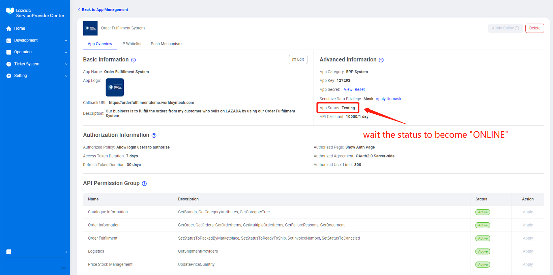Click the Active status for Order Fulfillment
553x275 pixels.
tap(483, 239)
